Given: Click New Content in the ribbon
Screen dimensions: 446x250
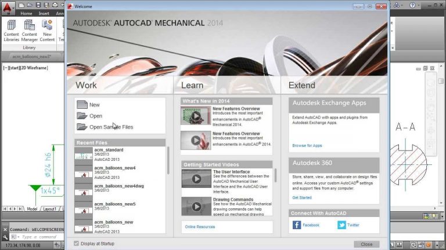Looking at the screenshot, I should [x=47, y=31].
